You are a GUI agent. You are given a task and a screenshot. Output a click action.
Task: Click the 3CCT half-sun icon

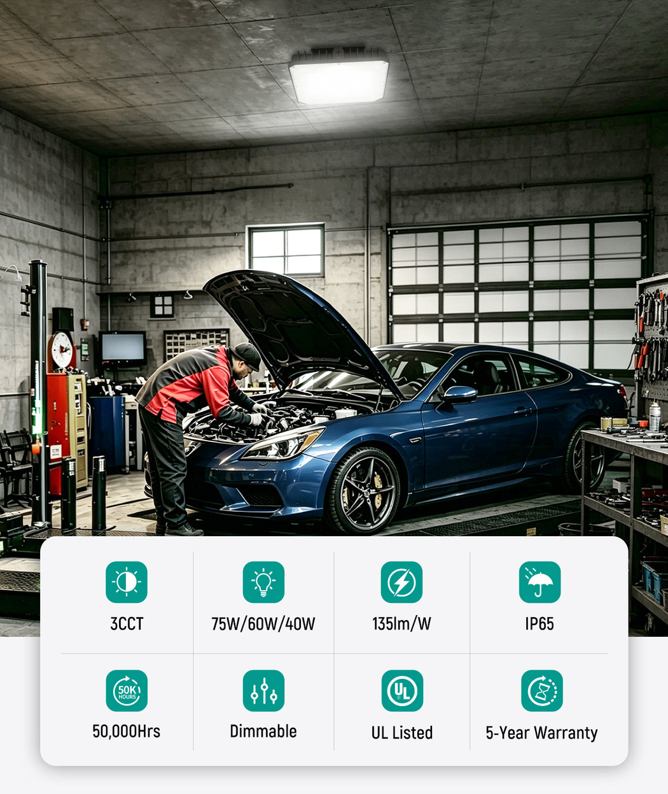click(x=127, y=582)
